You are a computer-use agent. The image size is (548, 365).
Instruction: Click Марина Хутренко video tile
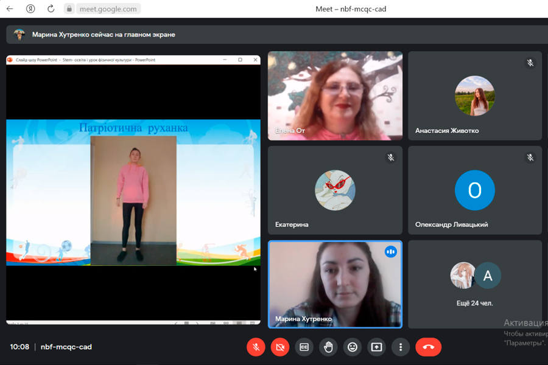coord(335,284)
